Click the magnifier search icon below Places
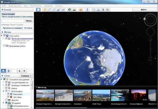The height and width of the screenshot is (109, 158). coord(3,71)
